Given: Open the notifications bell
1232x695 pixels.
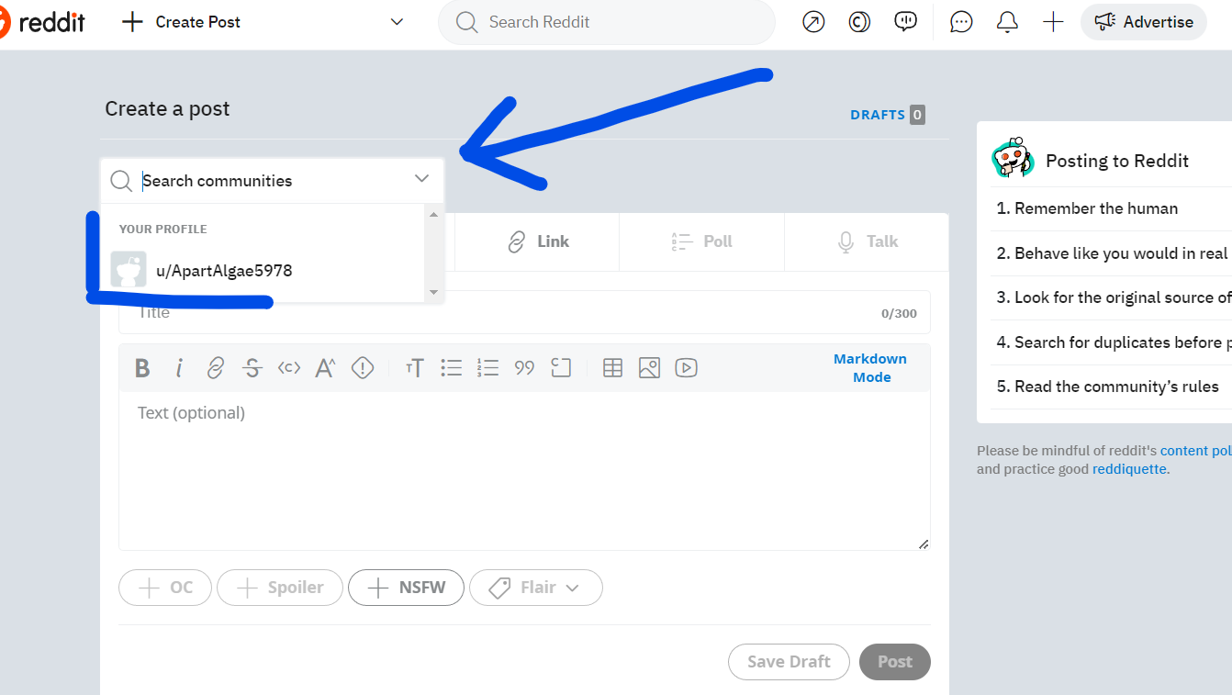Looking at the screenshot, I should pyautogui.click(x=1007, y=22).
